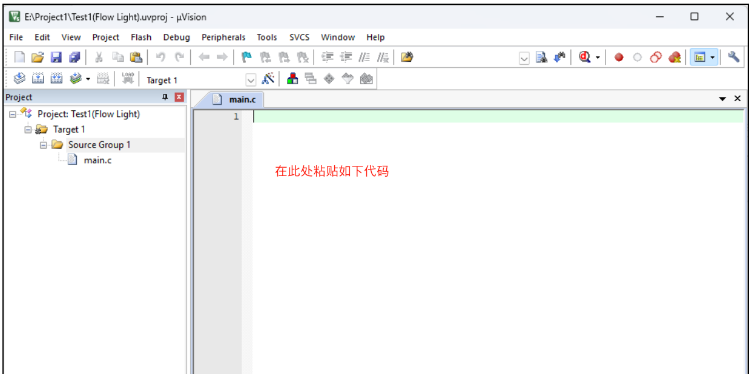The height and width of the screenshot is (374, 755).
Task: Open the Target 1 selection dropdown
Action: point(250,80)
